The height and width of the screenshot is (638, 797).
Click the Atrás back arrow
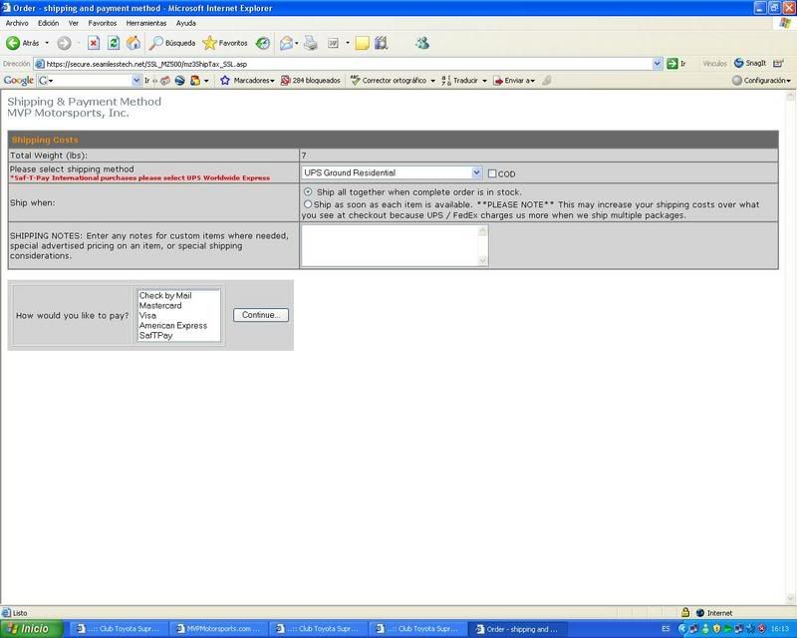tap(22, 43)
